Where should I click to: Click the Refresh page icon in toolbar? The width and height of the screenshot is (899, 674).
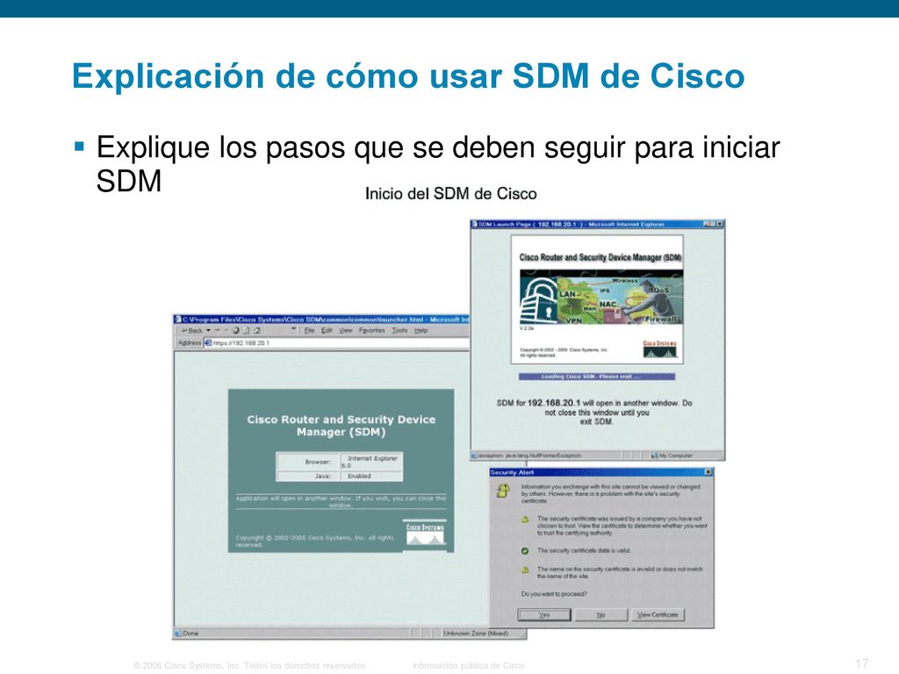coord(246,331)
